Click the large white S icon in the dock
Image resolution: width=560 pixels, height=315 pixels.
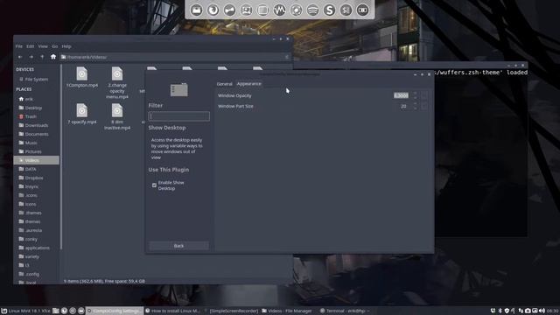329,10
